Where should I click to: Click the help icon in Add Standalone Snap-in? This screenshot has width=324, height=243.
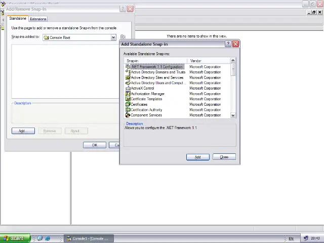[x=228, y=44]
